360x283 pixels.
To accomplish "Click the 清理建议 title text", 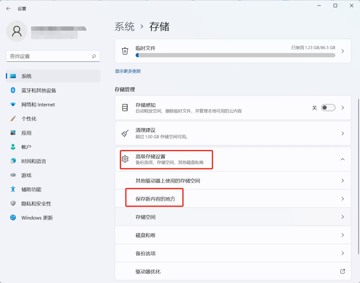I will [x=145, y=130].
